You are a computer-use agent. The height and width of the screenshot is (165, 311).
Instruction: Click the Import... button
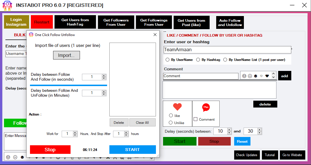click(x=67, y=55)
